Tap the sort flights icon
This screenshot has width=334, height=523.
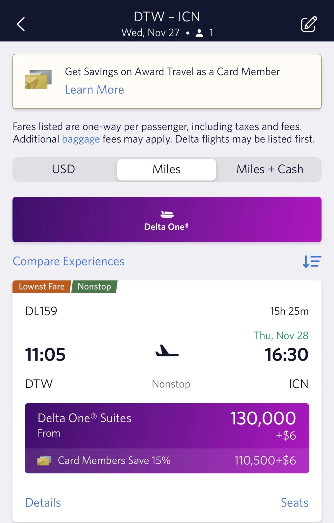[312, 261]
